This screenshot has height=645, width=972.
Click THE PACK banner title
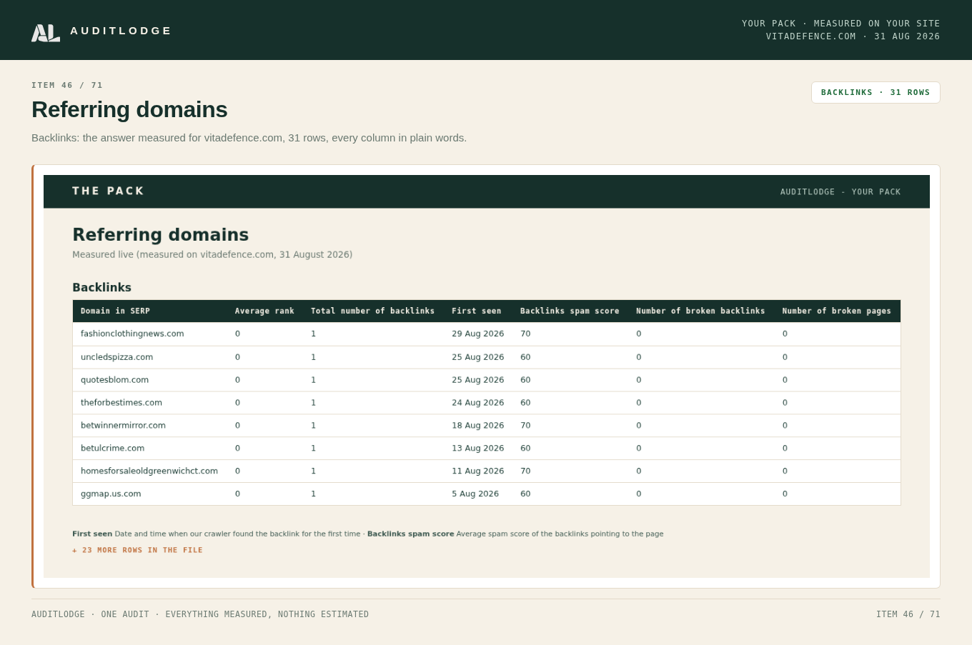coord(108,191)
